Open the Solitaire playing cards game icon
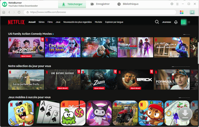 (x=47, y=113)
